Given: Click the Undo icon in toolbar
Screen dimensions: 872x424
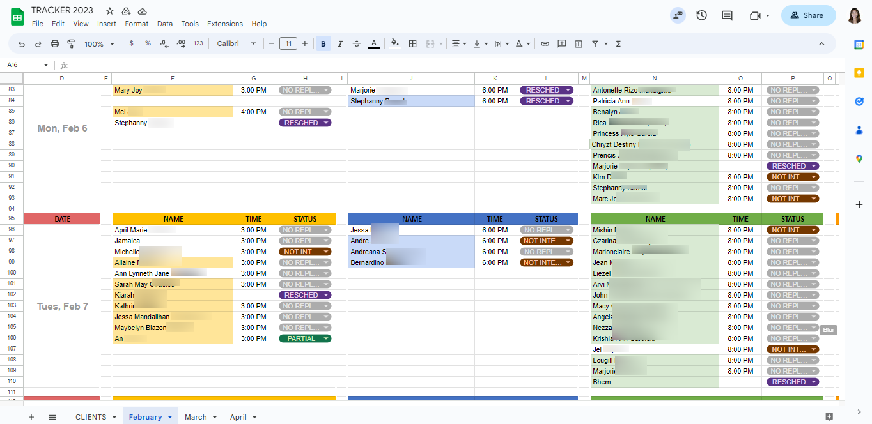Looking at the screenshot, I should coord(22,44).
